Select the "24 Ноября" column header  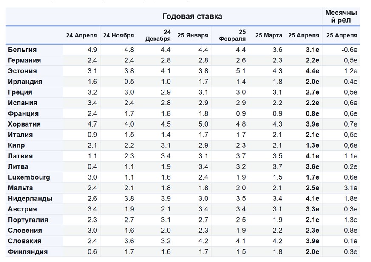pos(118,35)
